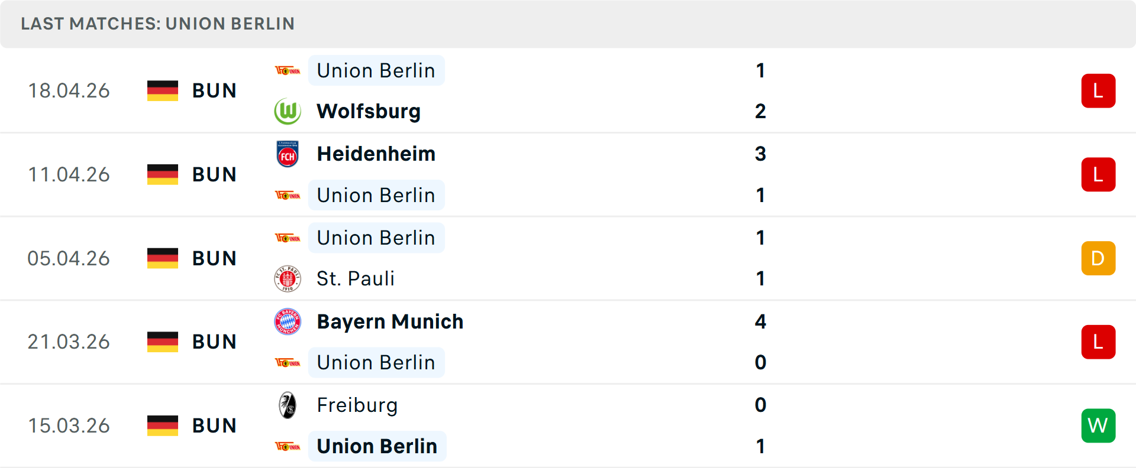The image size is (1136, 468).
Task: Click the Union Berlin crest logo
Action: (288, 70)
